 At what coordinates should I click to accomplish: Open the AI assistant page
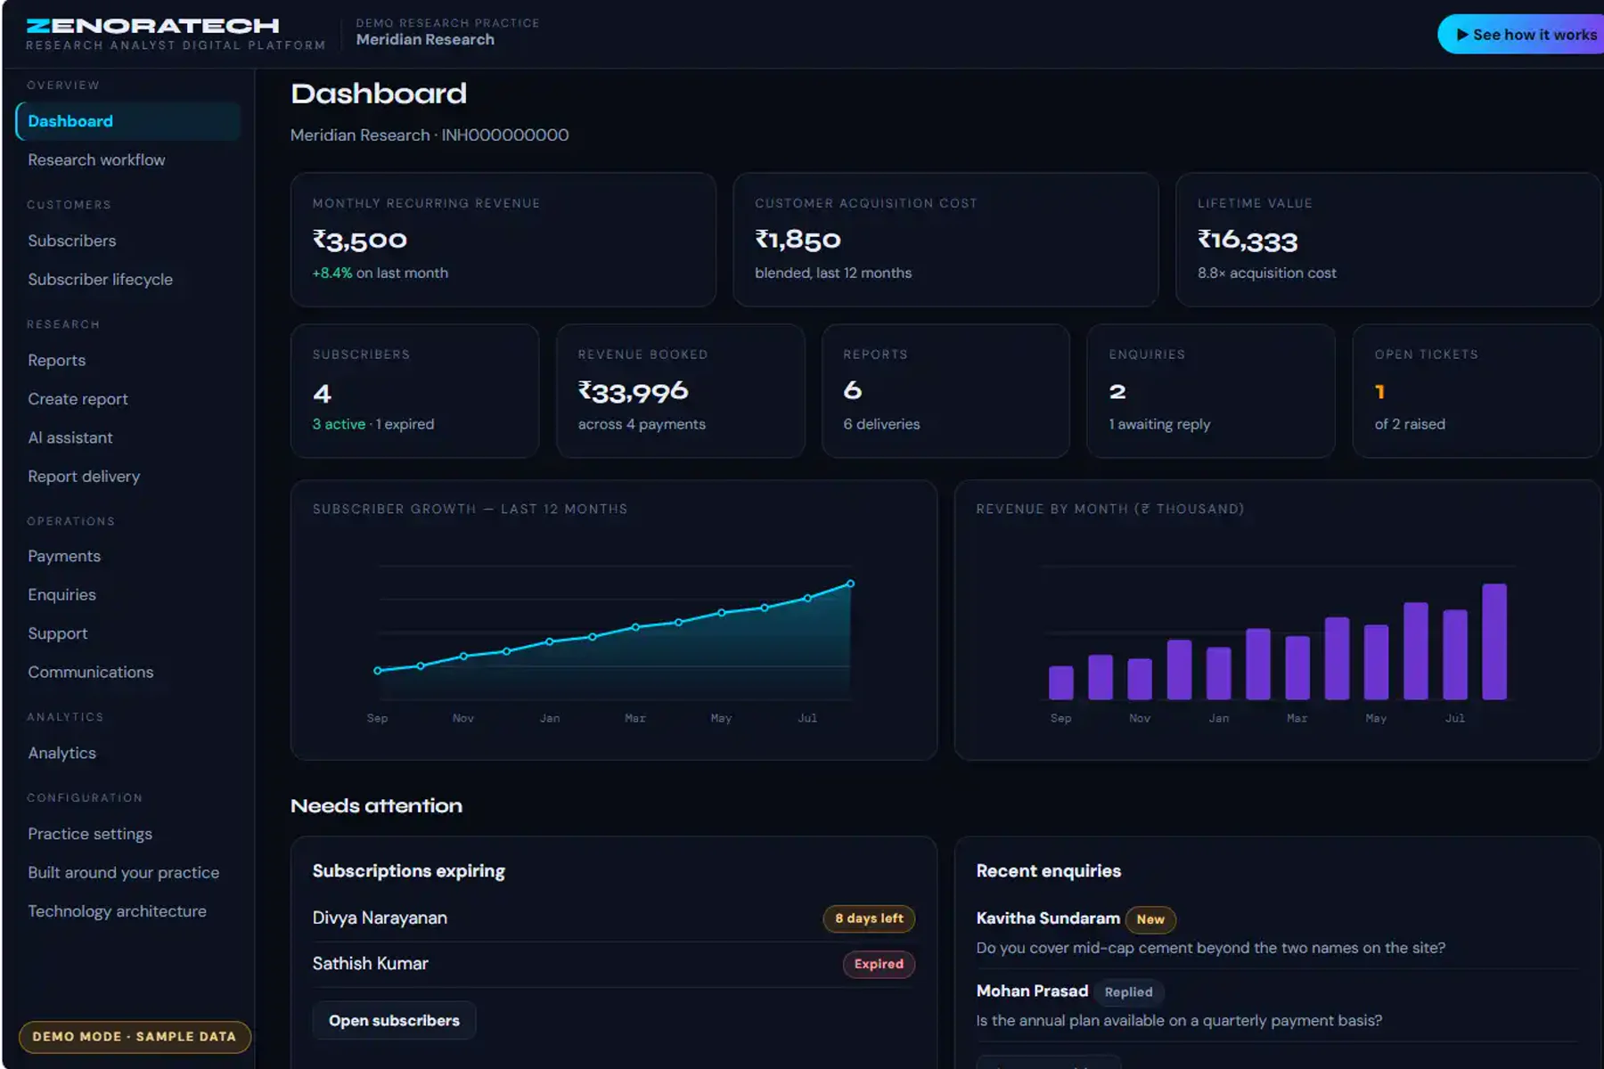click(x=70, y=437)
